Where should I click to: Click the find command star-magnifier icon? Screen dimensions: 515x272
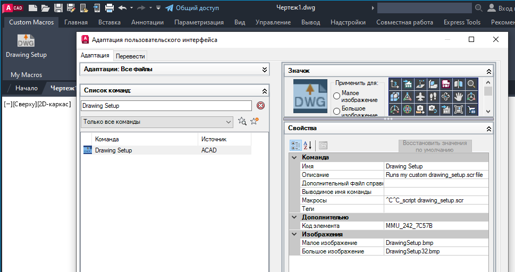[x=242, y=121]
